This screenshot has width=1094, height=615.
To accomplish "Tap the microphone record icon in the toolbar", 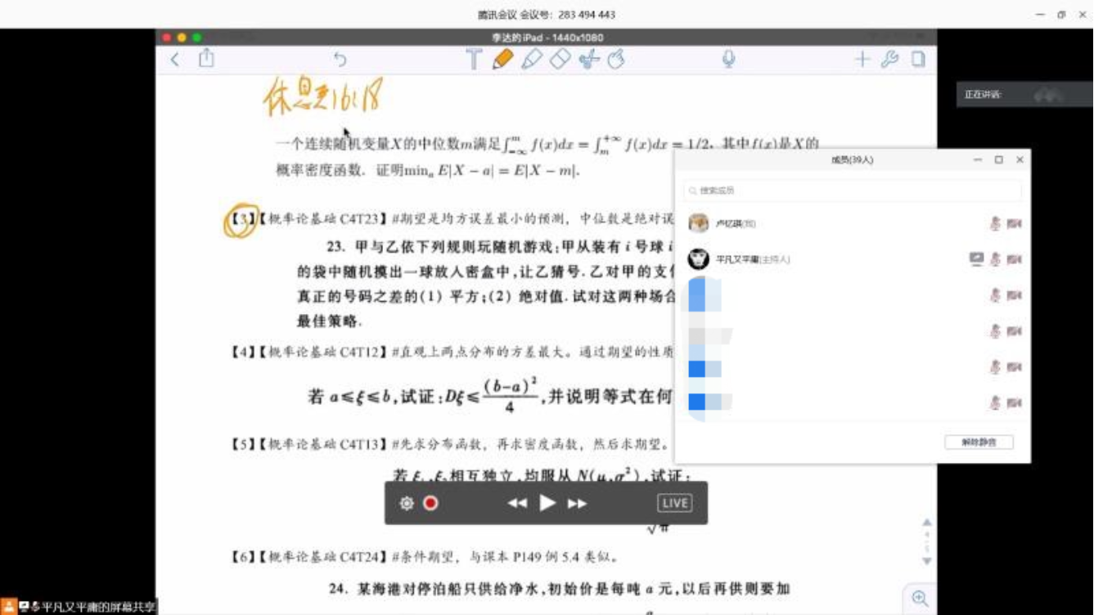I will click(728, 59).
